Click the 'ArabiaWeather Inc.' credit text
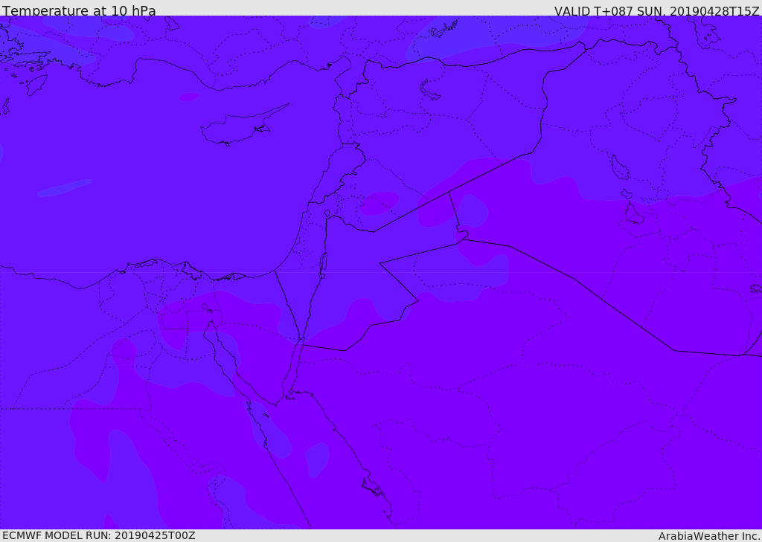The height and width of the screenshot is (542, 762). coord(709,536)
